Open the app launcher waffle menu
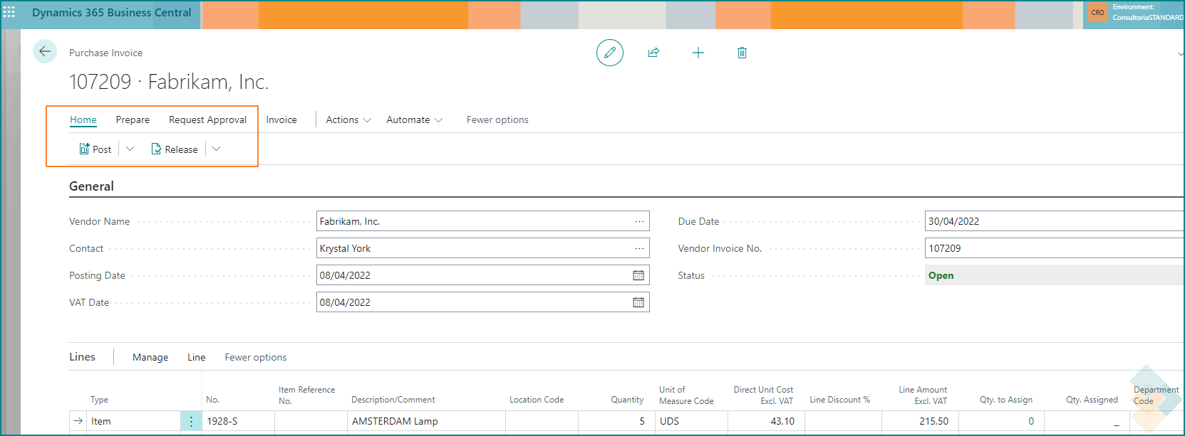Screen dimensions: 1185x436 pos(9,12)
